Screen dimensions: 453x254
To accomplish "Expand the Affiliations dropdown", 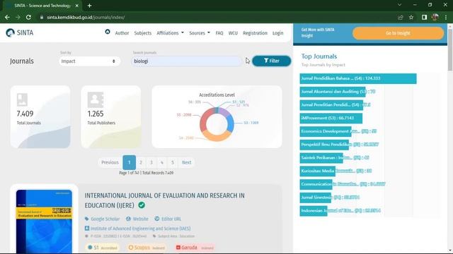I will pos(170,33).
